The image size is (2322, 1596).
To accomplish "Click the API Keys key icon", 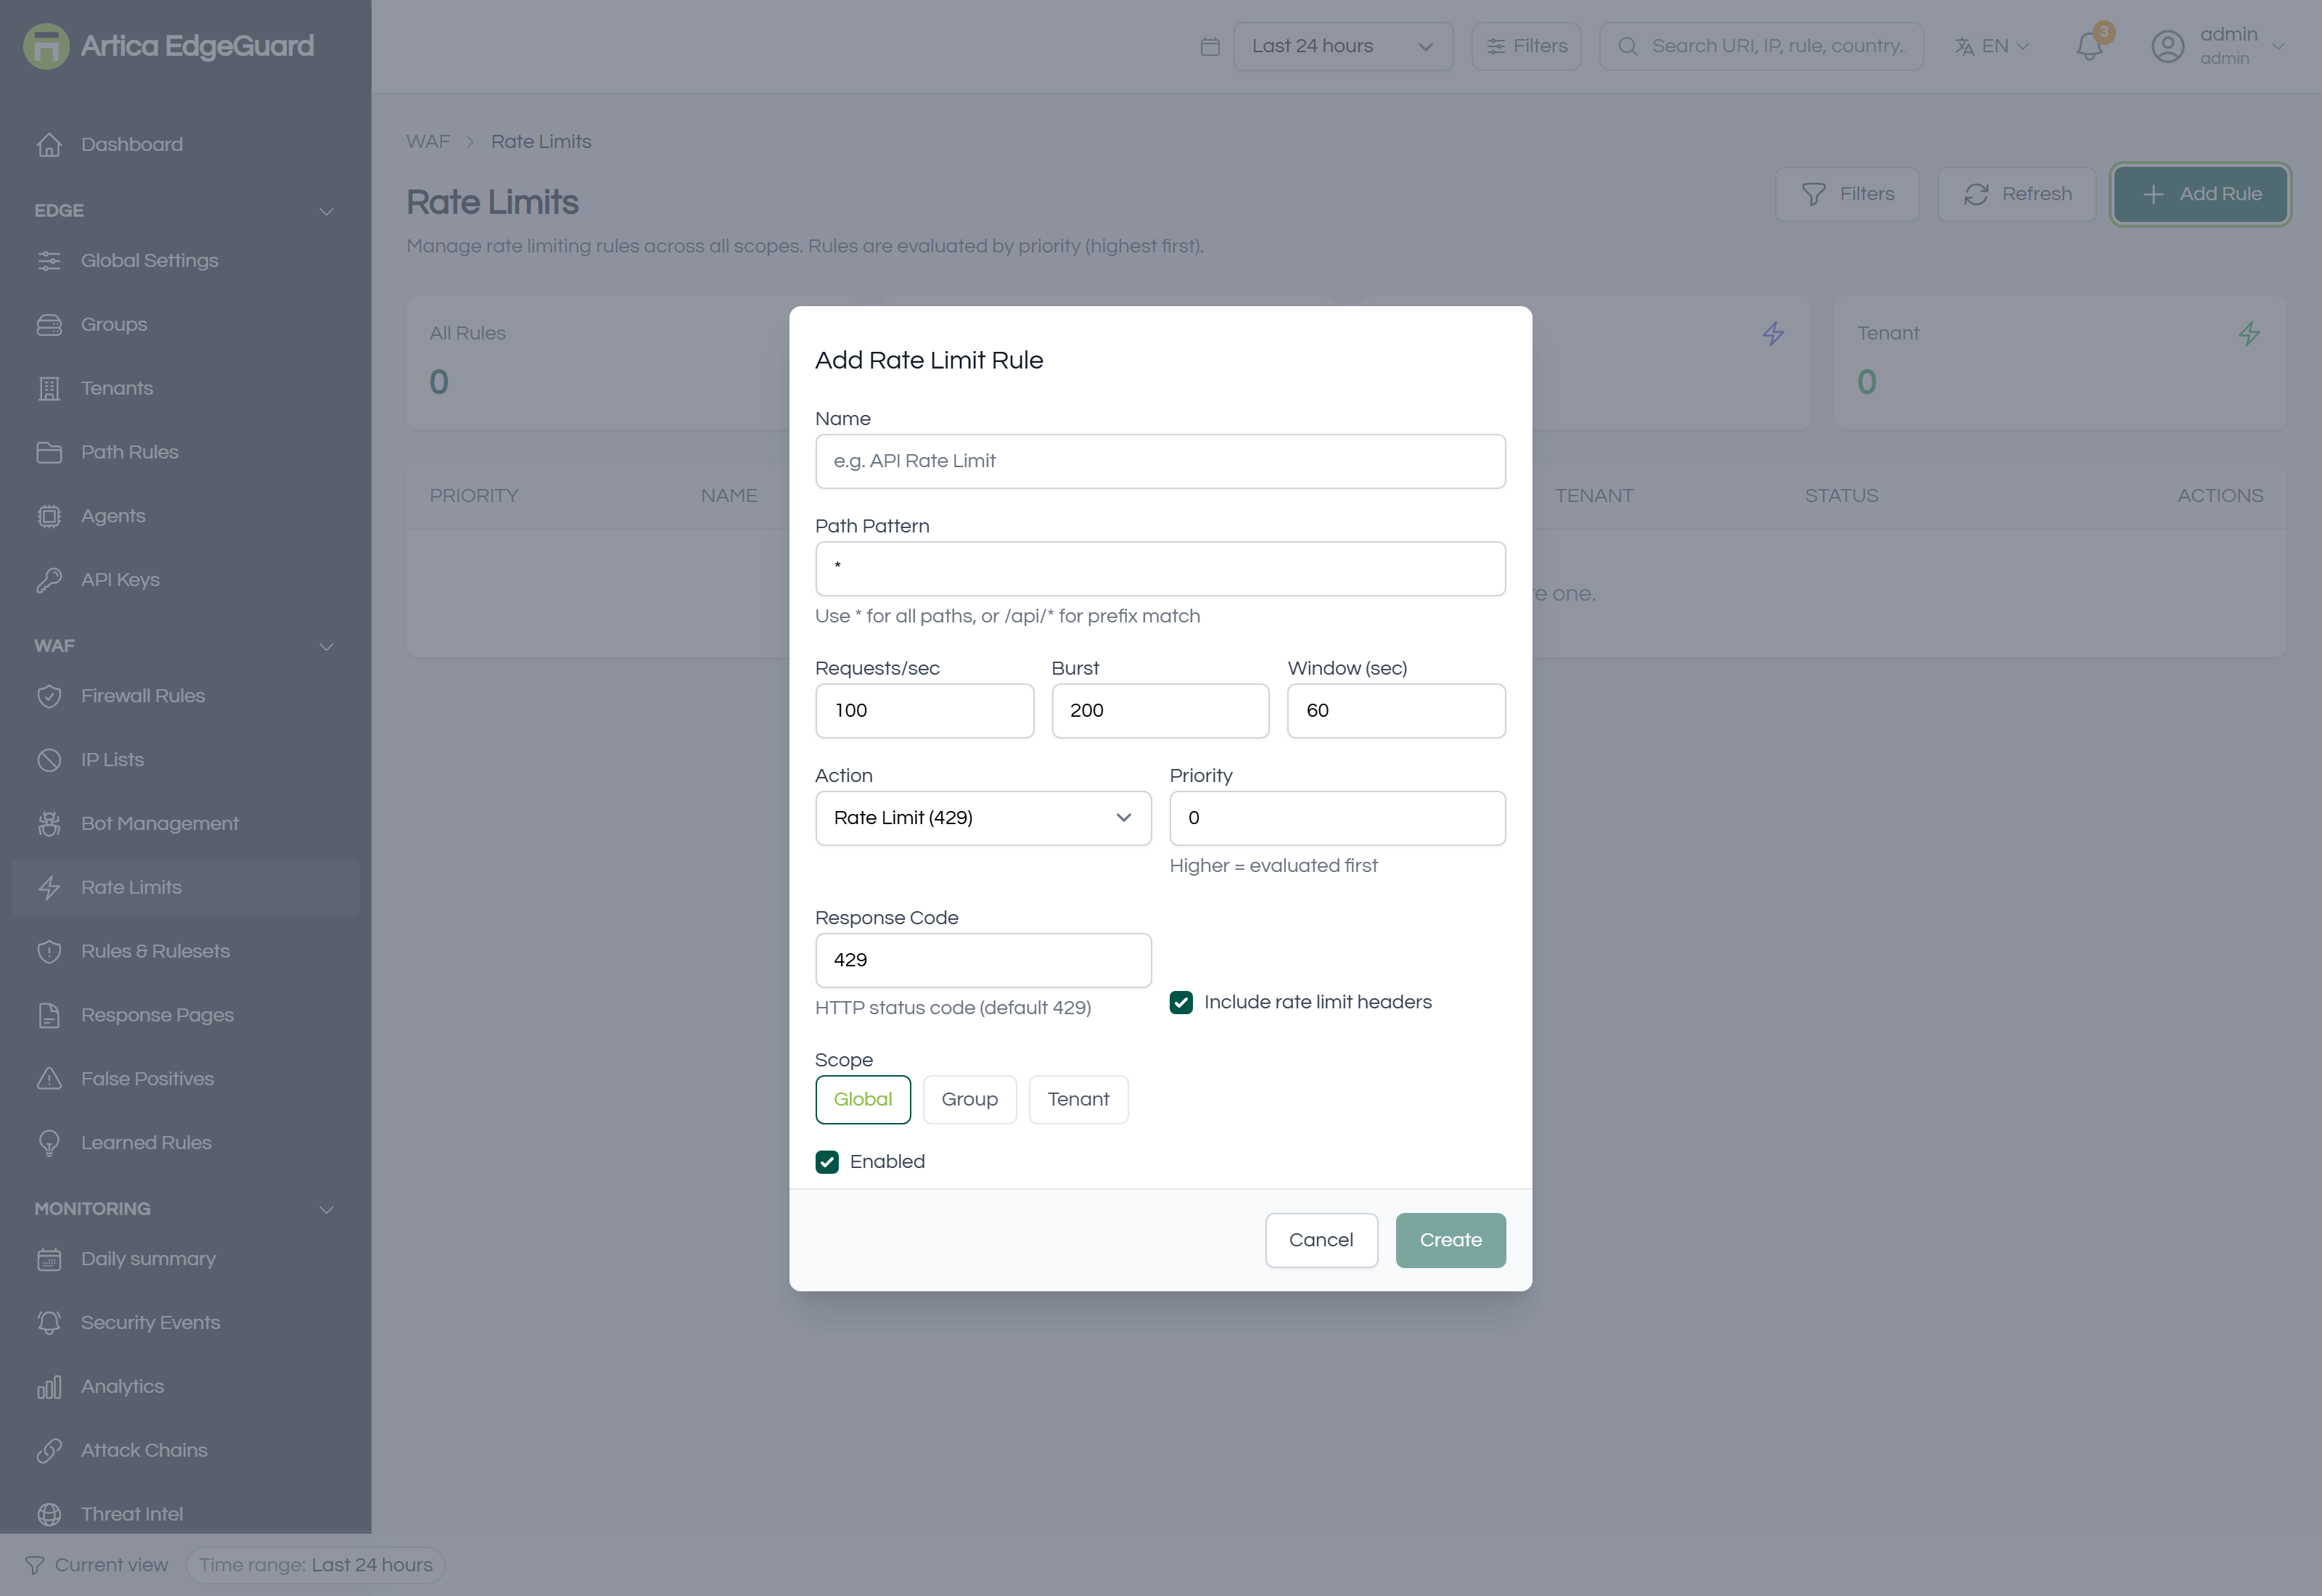I will [x=49, y=580].
